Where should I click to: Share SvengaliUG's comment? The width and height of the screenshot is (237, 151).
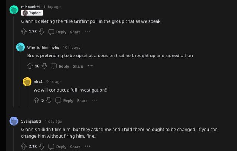coord(75,147)
